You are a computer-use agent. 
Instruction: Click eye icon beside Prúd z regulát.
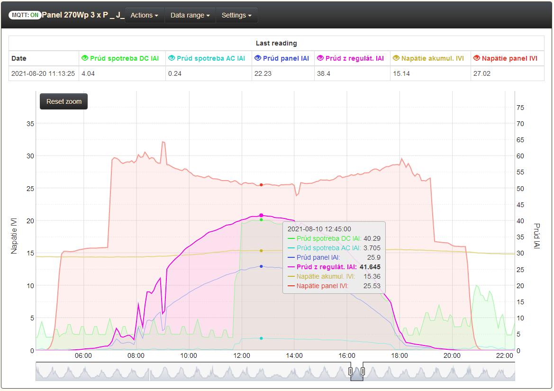pyautogui.click(x=320, y=58)
